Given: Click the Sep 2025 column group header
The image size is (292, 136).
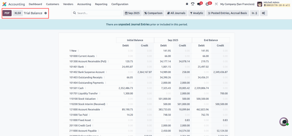Looking at the screenshot, I should 173,40.
